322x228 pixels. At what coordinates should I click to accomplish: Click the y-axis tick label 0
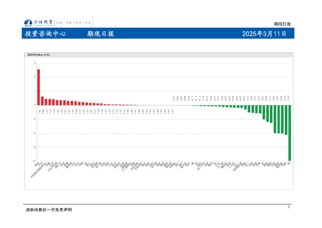34,105
